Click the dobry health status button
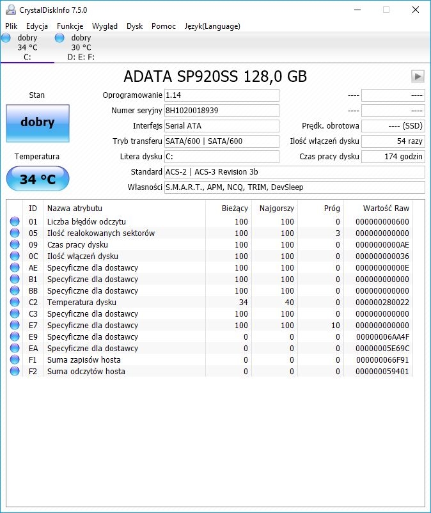Viewport: 431px width, 513px height. pos(38,123)
